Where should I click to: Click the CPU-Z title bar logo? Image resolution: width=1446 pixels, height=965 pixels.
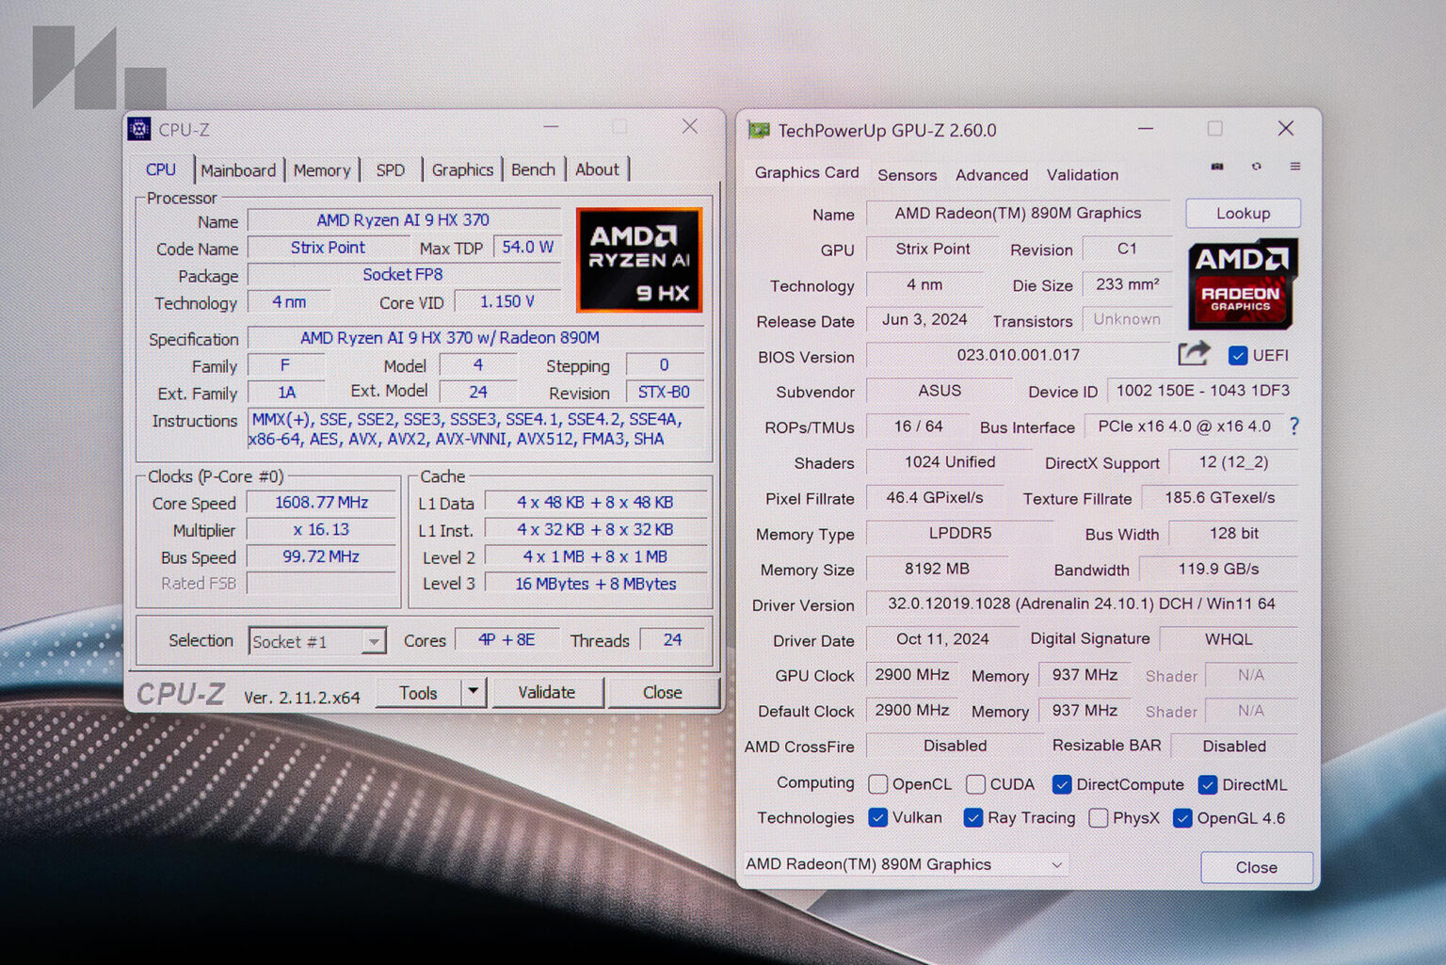point(139,128)
